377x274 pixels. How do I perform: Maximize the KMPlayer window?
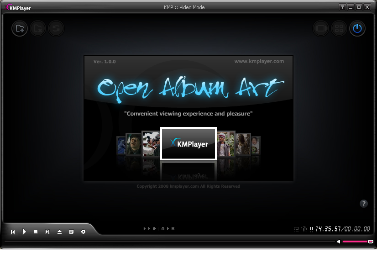tap(359, 7)
